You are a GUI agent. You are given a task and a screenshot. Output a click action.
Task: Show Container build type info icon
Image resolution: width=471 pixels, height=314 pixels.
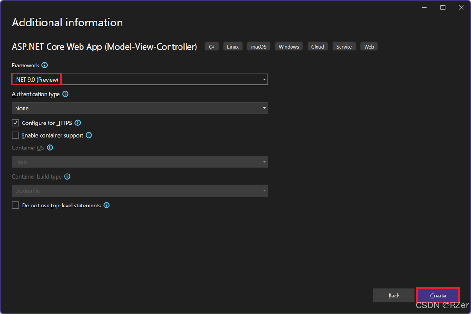click(67, 176)
